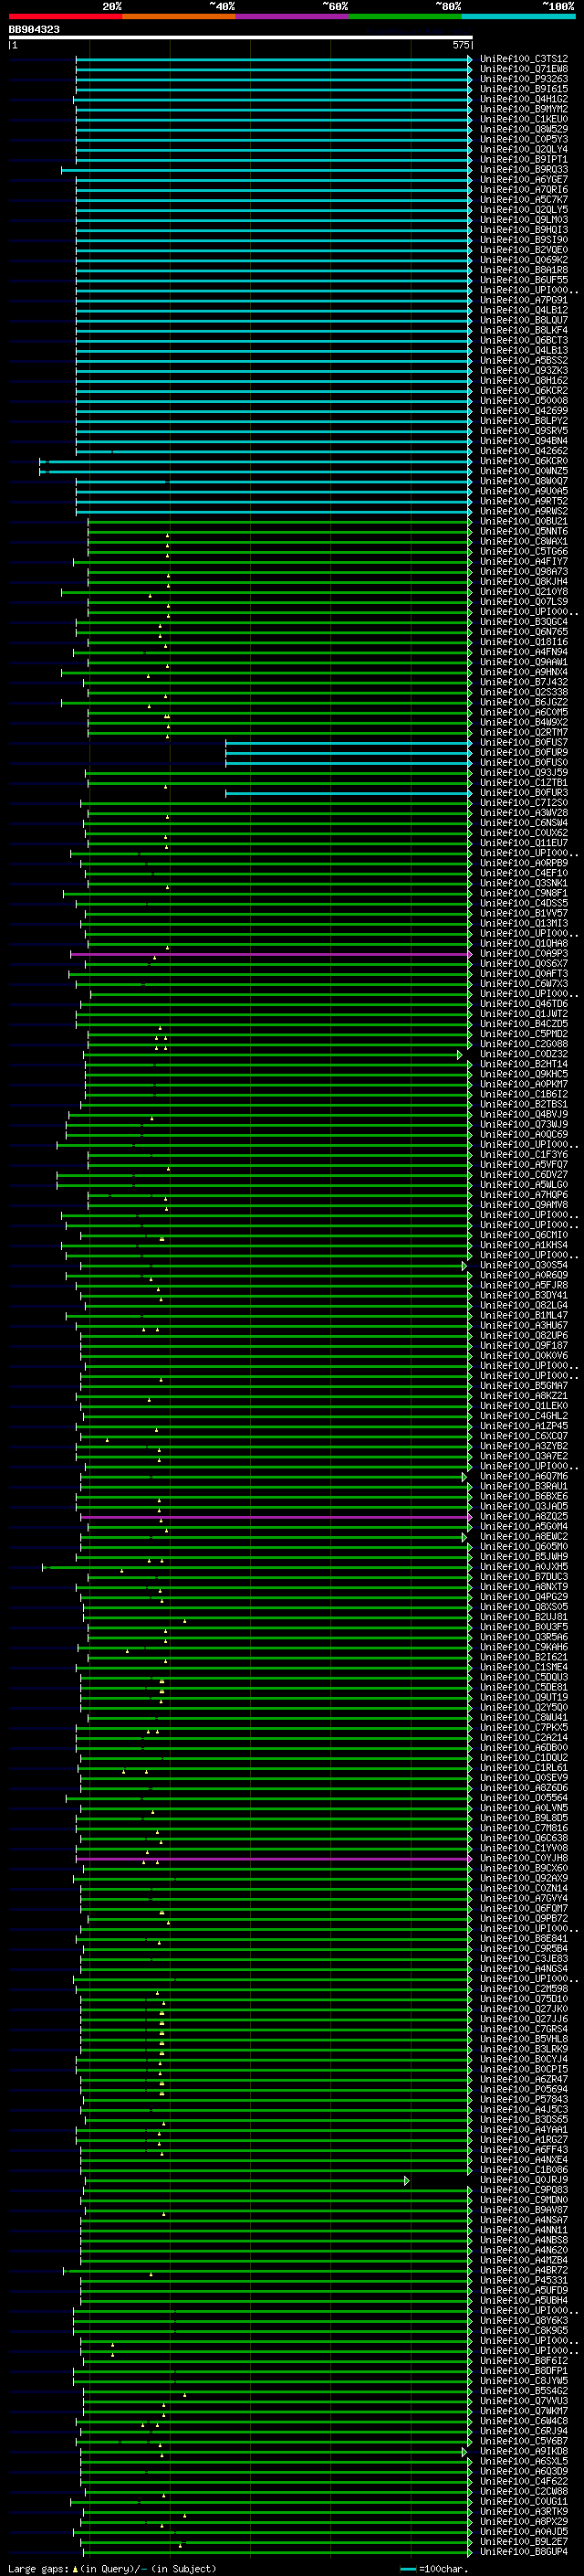Click the cyan alignment bar for UniRef100_B0FUS7
Image resolution: width=584 pixels, height=2576 pixels.
tap(349, 742)
